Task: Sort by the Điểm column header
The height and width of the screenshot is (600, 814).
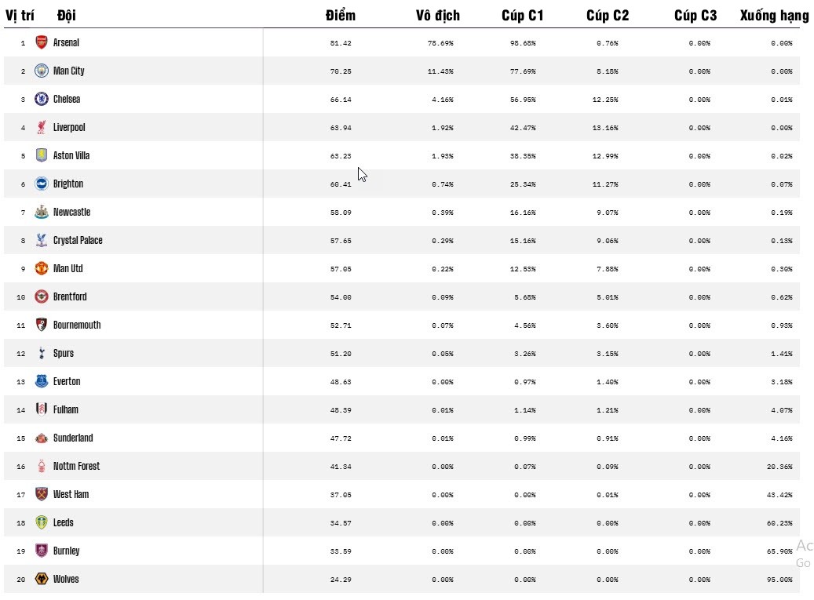Action: (341, 16)
